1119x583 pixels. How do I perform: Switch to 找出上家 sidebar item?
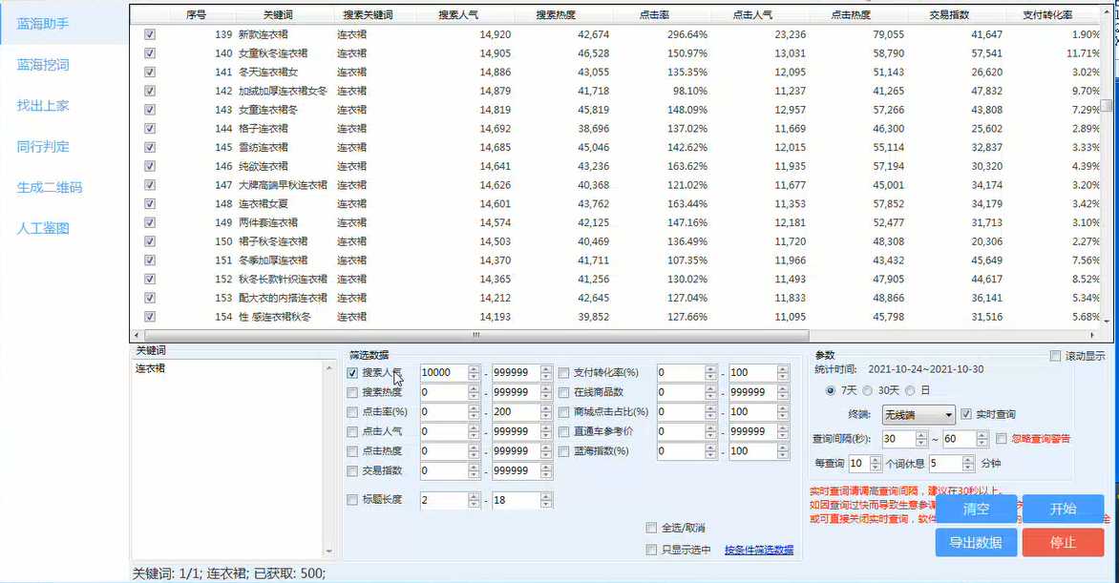tap(43, 106)
